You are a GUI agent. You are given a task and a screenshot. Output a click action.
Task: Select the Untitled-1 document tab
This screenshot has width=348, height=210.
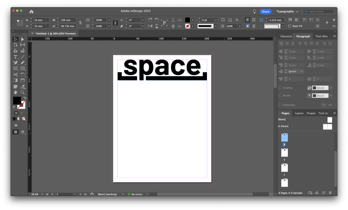55,34
